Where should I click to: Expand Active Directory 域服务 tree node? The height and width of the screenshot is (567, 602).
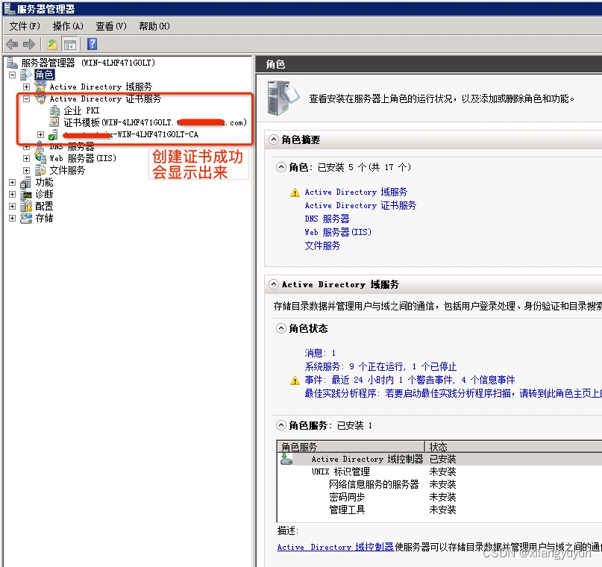[27, 87]
